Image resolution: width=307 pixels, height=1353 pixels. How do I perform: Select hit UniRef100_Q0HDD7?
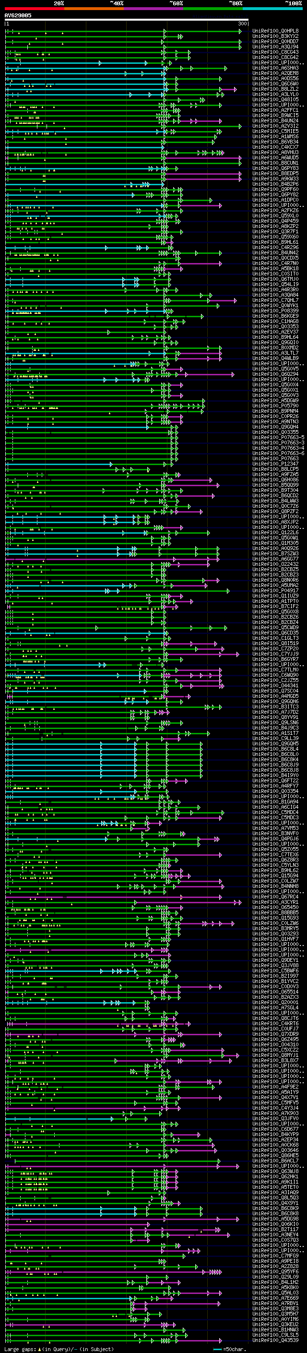275,41
